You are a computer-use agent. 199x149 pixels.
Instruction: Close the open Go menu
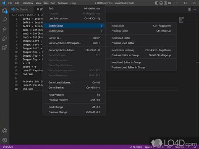[46, 3]
